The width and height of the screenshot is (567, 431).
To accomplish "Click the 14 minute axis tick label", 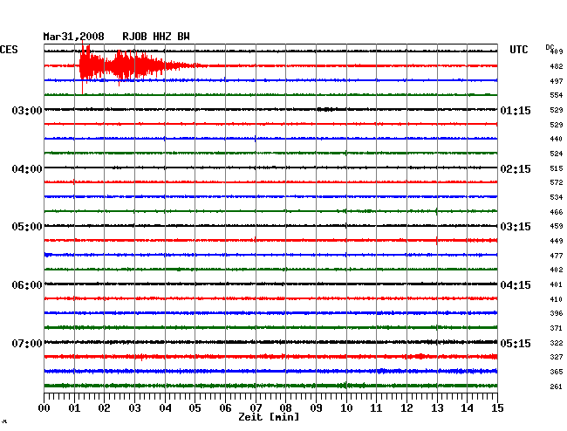I will (467, 407).
